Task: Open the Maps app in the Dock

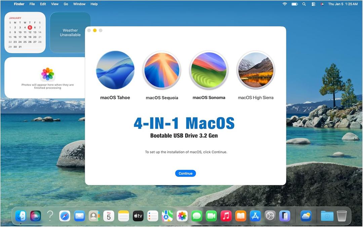Action: [x=167, y=216]
